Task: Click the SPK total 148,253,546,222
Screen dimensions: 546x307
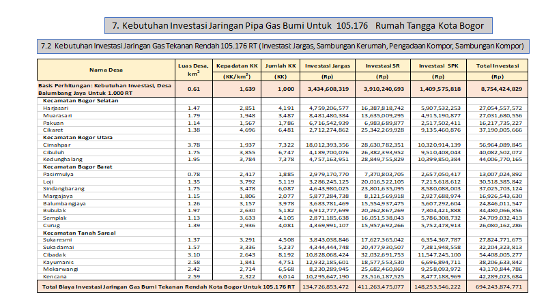Action: (x=437, y=287)
